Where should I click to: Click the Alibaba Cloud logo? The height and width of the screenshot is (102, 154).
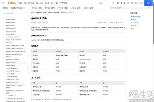(12, 3)
